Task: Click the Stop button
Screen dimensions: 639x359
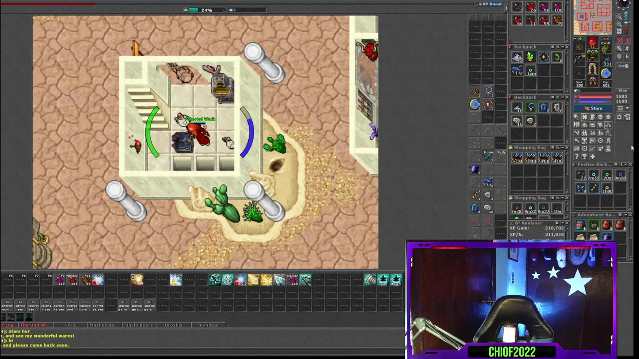Action: [x=623, y=90]
